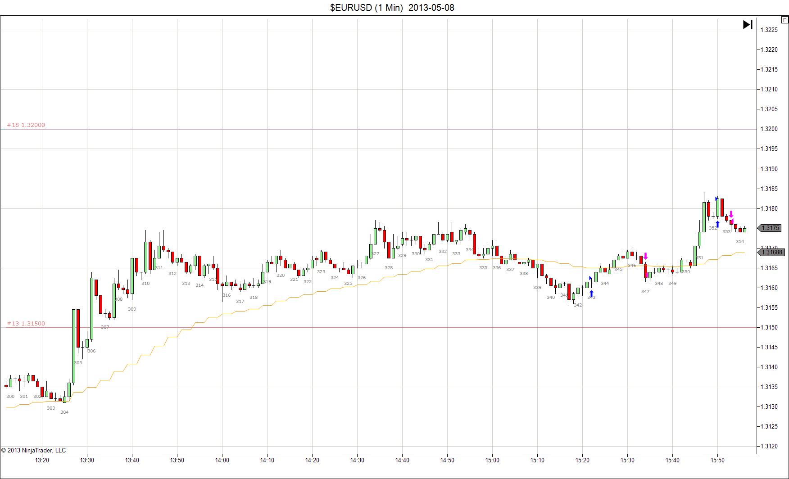Select the blue up arrow at bar 343
789x479 pixels.
(591, 294)
